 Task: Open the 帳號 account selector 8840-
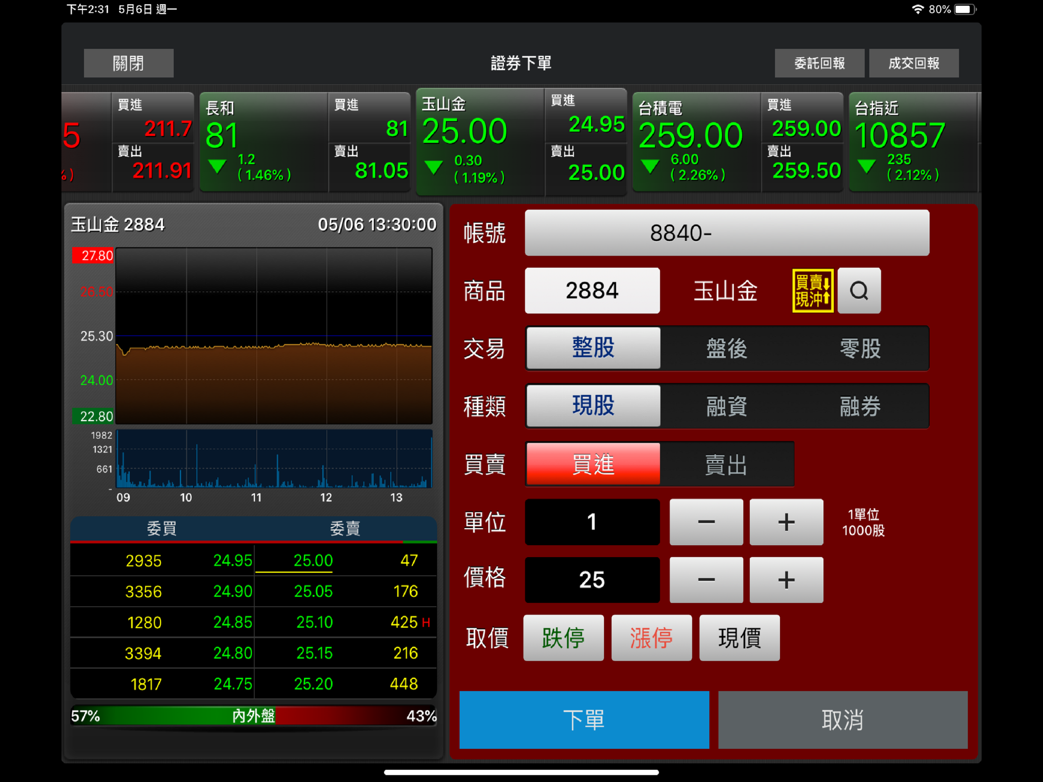pyautogui.click(x=727, y=233)
